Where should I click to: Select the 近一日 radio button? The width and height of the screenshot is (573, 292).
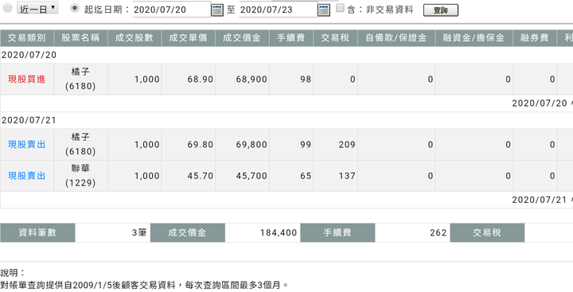click(x=7, y=8)
